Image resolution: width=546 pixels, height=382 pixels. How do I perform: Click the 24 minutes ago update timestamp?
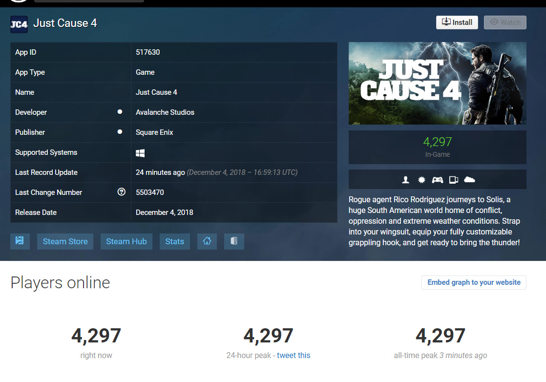160,172
